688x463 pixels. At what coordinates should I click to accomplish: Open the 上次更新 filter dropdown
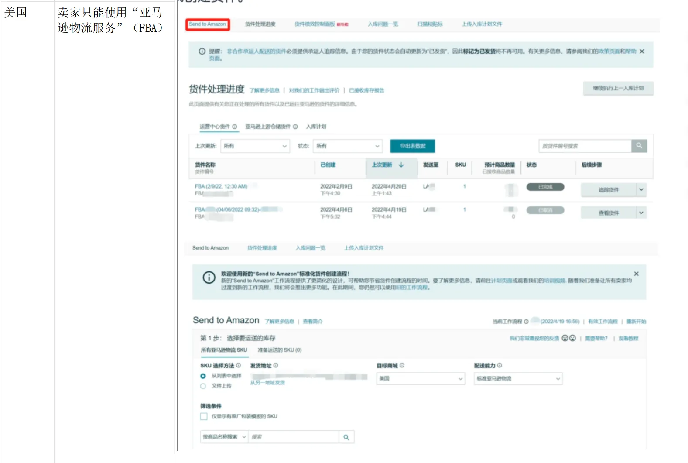(x=255, y=146)
